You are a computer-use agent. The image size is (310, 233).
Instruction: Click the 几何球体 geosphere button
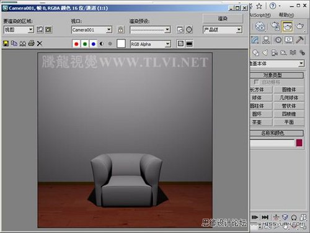point(289,98)
